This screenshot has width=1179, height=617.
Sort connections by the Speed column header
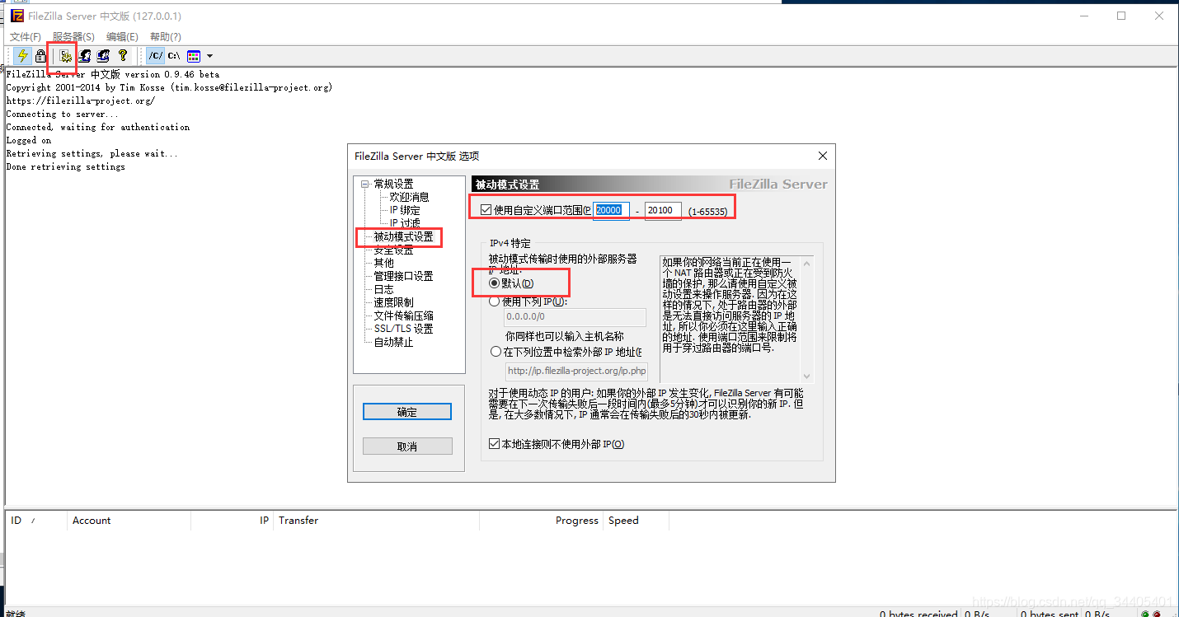tap(636, 521)
